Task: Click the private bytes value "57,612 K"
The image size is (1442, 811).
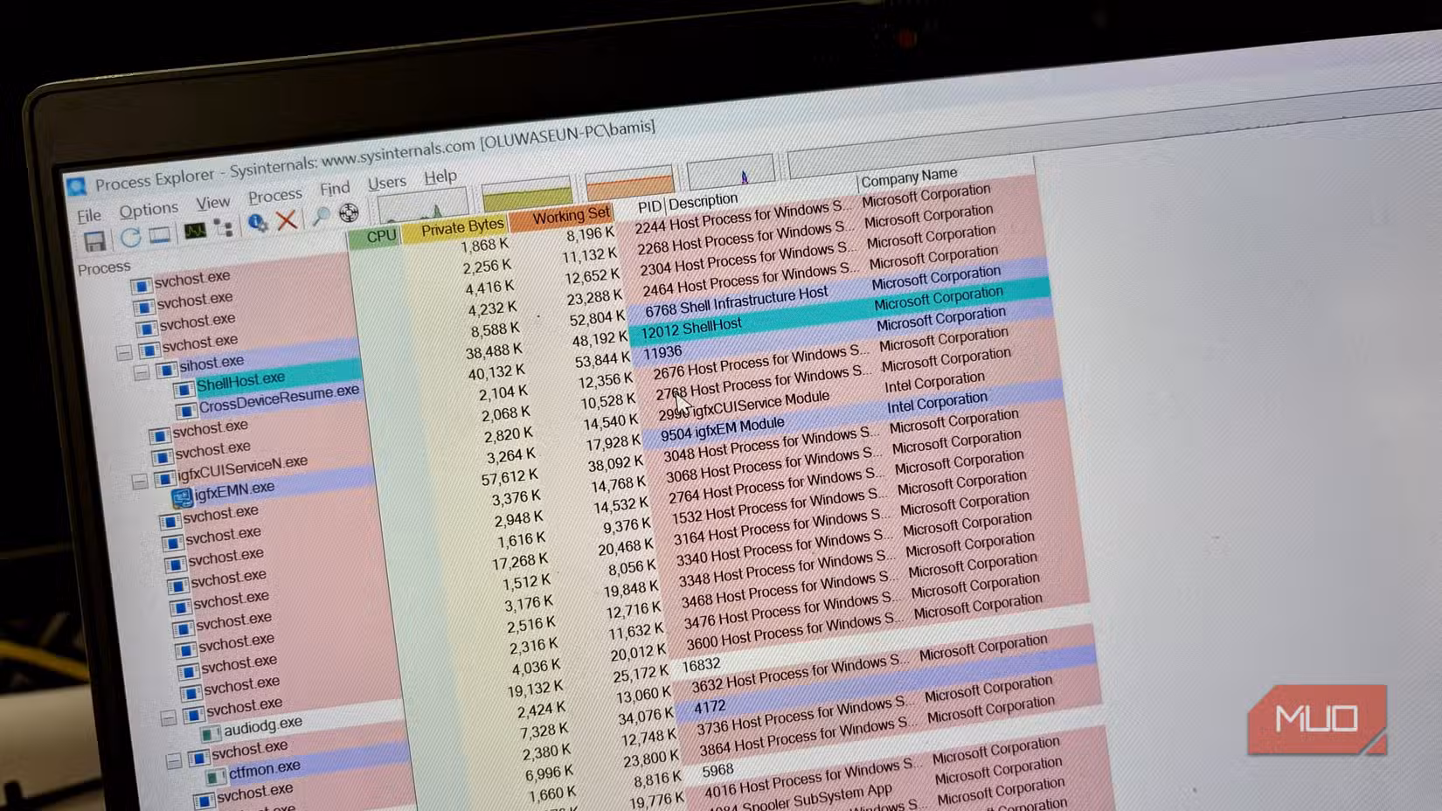Action: tap(510, 478)
